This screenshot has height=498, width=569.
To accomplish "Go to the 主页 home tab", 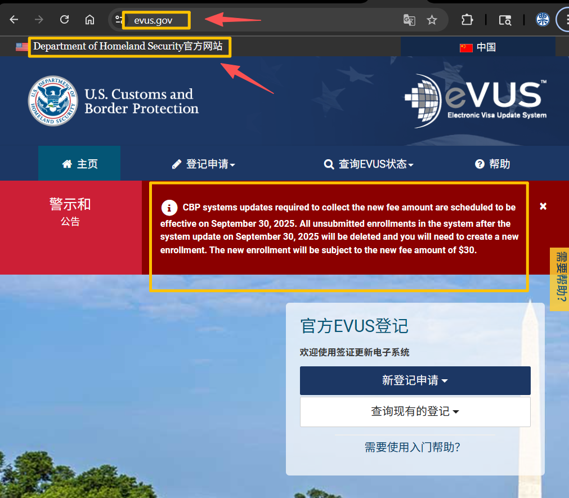I will point(79,164).
